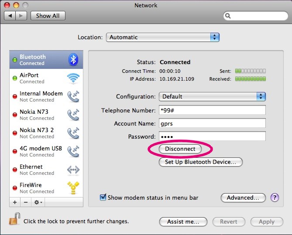Screen dimensions: 292x235
Task: Click the Ethernet arrows icon
Action: click(73, 170)
